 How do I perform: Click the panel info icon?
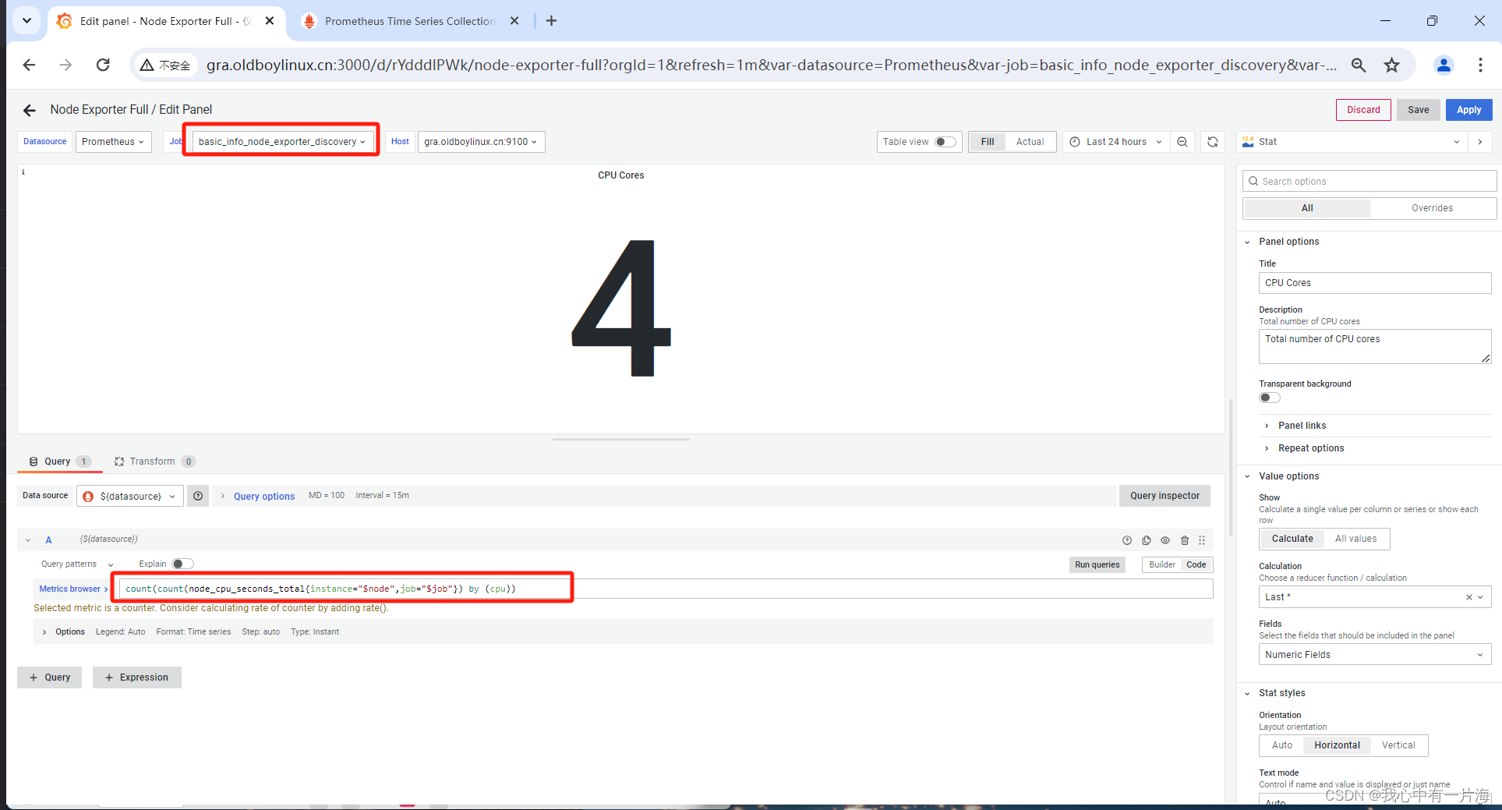[23, 172]
